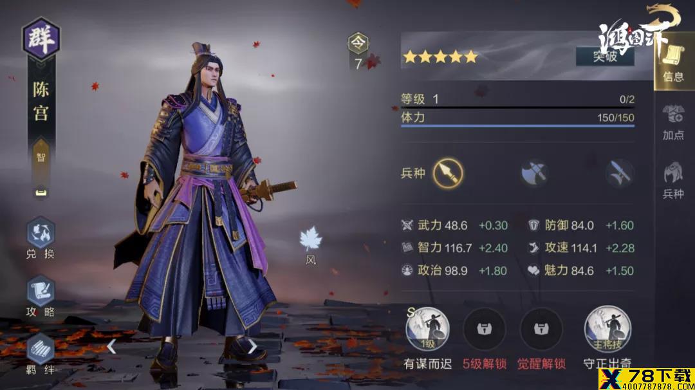Screen dimensions: 695x390
Task: Select the sword troop type icon
Action: coord(619,173)
